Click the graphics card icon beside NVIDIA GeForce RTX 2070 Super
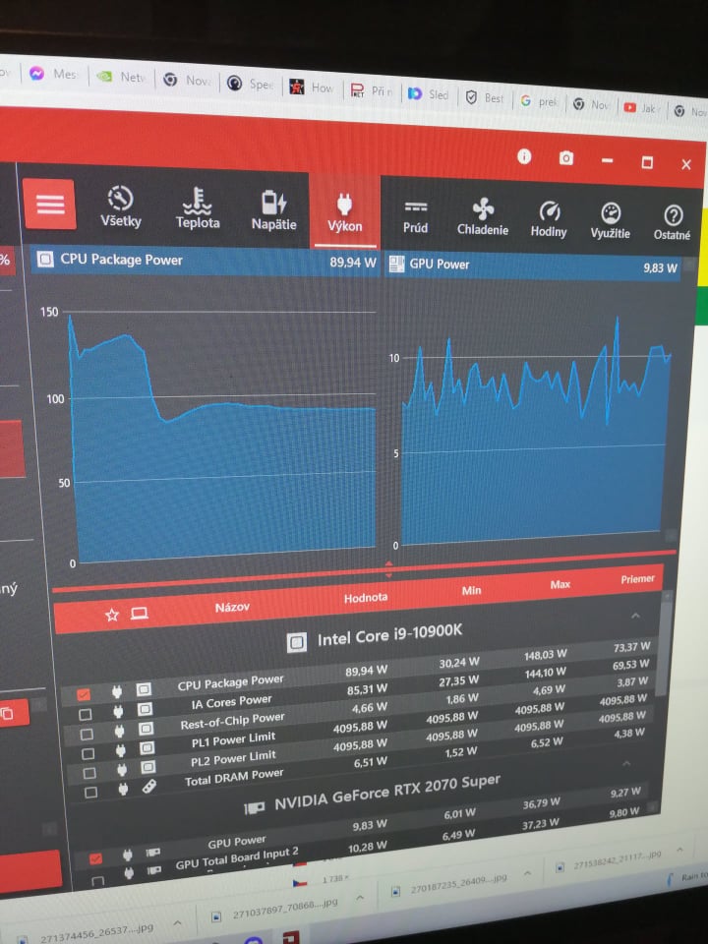Screen dimensions: 708x944 click(x=254, y=808)
